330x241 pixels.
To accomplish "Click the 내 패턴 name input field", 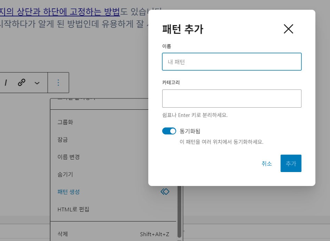I will (231, 61).
